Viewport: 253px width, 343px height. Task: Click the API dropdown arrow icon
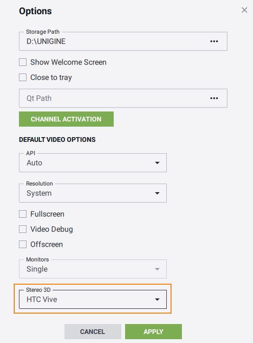tap(157, 163)
